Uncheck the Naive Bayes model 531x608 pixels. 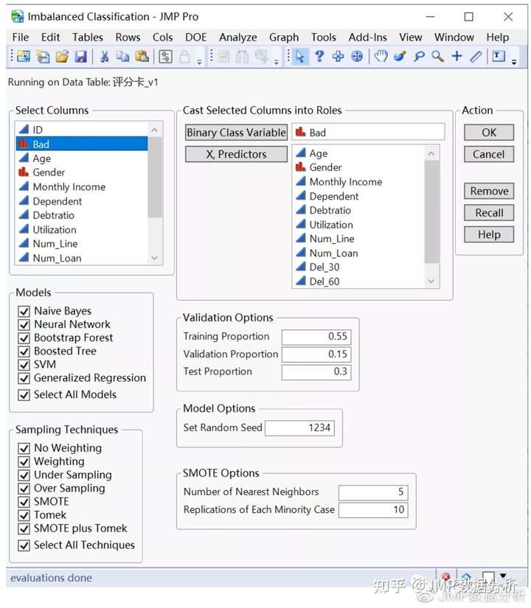click(24, 311)
